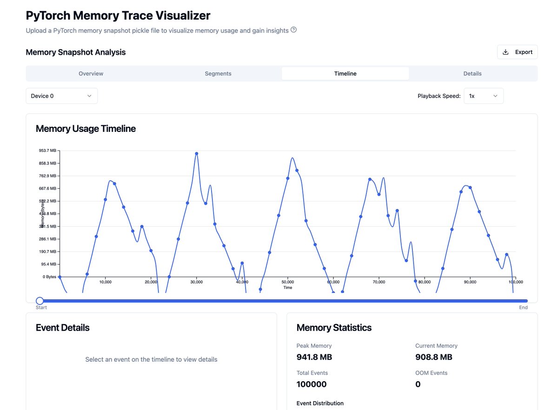Click the 908.8 MB Current Memory value

pos(434,357)
